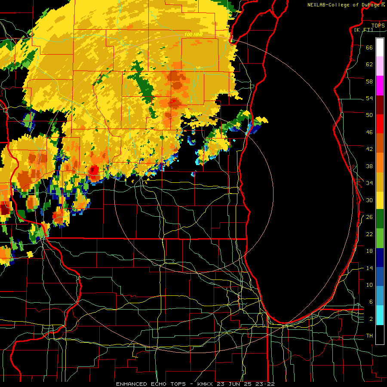Click the TOPS legend title

tap(378, 25)
